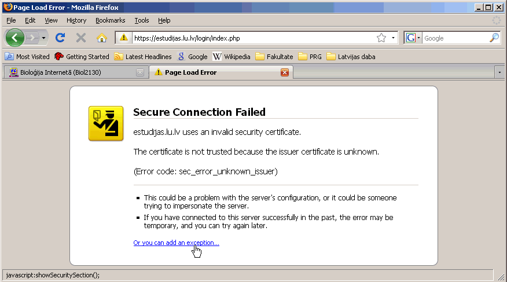The height and width of the screenshot is (282, 507).
Task: Bookmark this page with the star icon
Action: [x=381, y=38]
